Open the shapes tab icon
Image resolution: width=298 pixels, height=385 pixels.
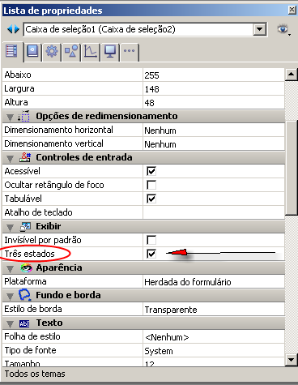click(71, 51)
